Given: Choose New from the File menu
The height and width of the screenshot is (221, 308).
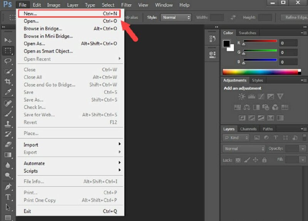Looking at the screenshot, I should [x=69, y=13].
